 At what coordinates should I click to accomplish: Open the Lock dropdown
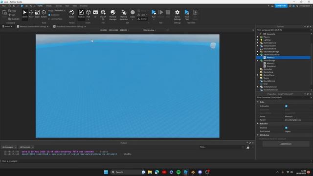[x=142, y=15]
